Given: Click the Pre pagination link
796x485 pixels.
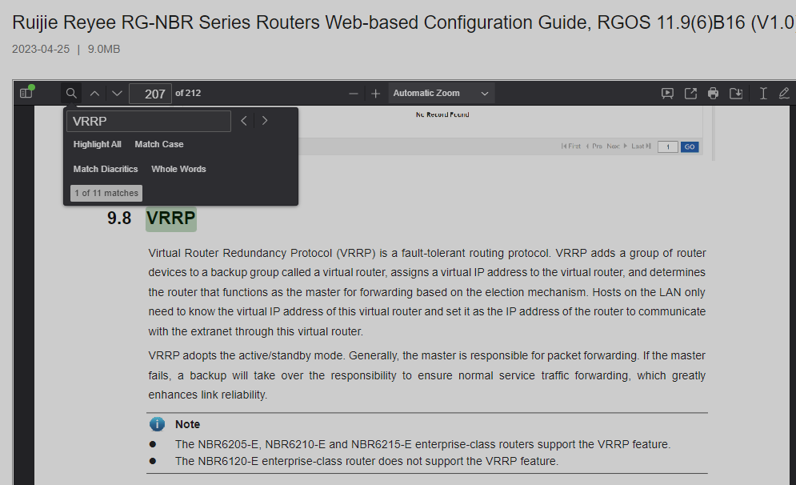Looking at the screenshot, I should pos(594,146).
